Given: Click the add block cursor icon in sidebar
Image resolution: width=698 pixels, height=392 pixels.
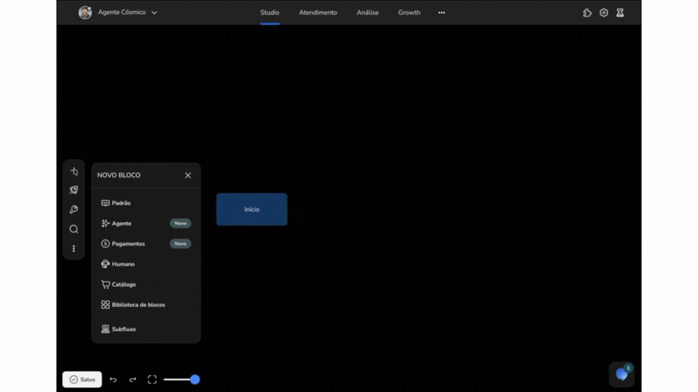Looking at the screenshot, I should 74,172.
